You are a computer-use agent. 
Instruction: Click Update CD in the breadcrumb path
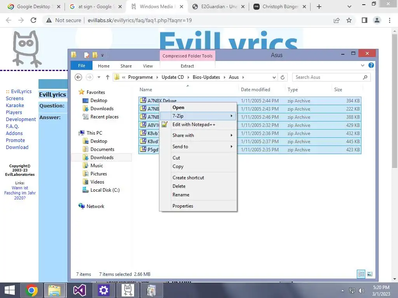[x=173, y=77]
